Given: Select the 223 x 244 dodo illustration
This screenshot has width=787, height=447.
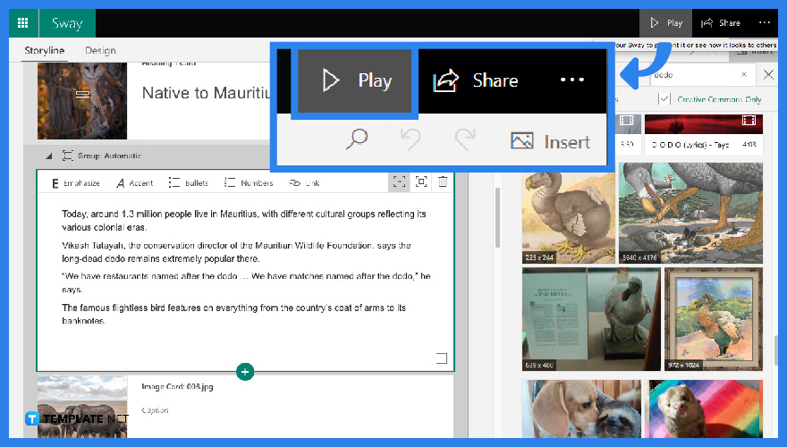Looking at the screenshot, I should point(568,218).
